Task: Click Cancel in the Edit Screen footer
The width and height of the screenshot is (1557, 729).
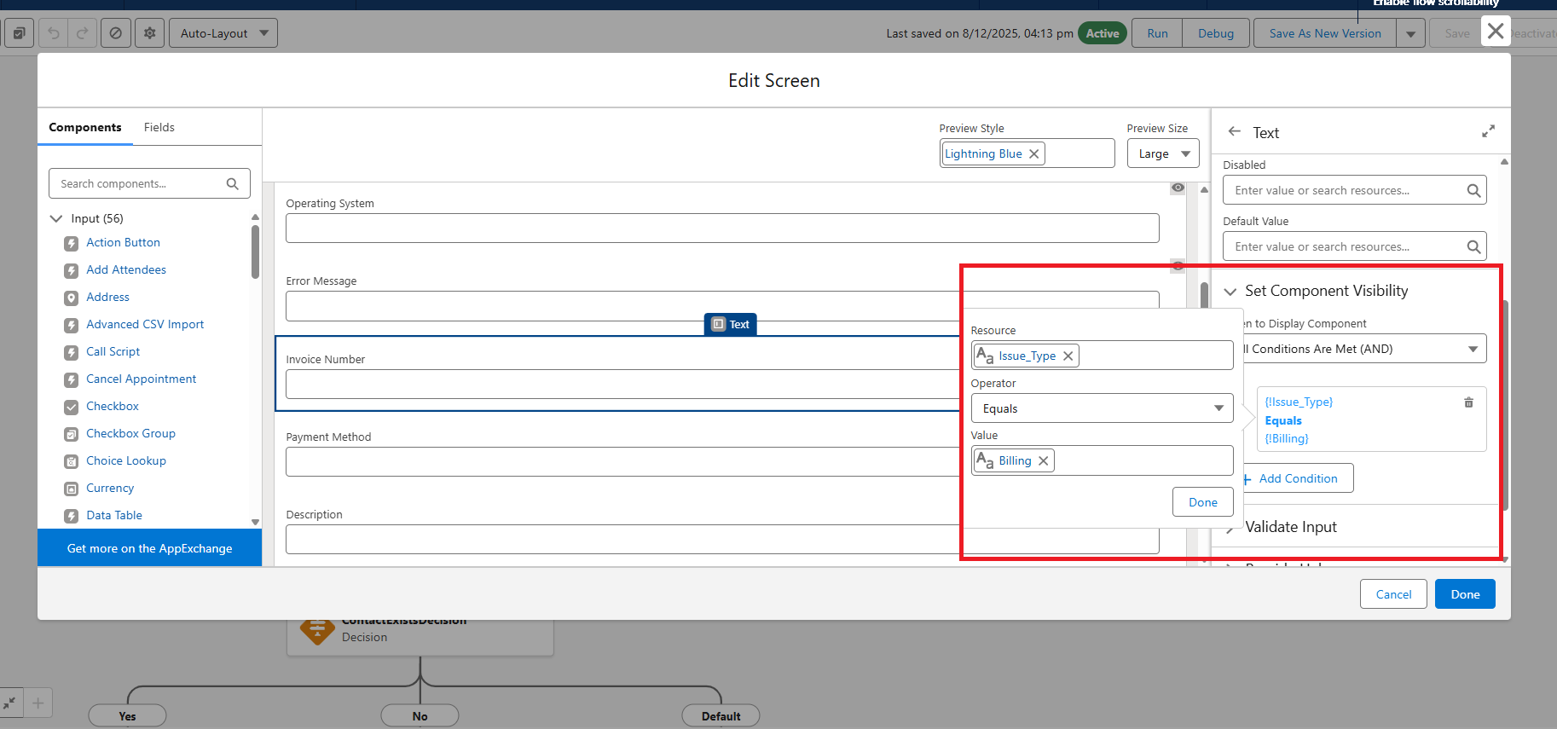Action: coord(1393,594)
